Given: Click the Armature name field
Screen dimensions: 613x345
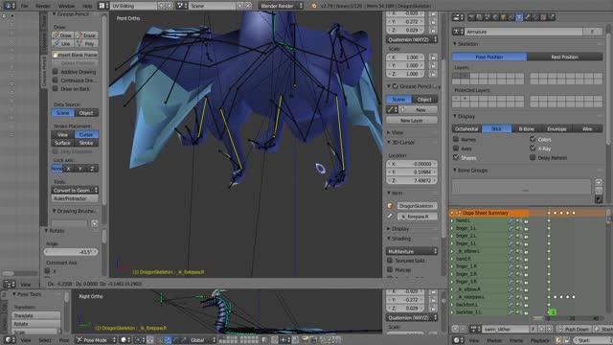Looking at the screenshot, I should [x=524, y=32].
